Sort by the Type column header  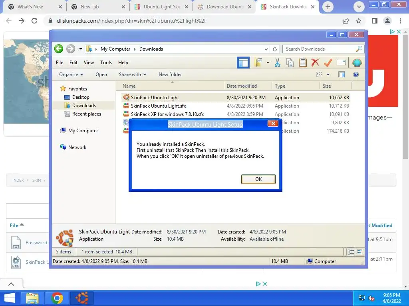pos(296,86)
